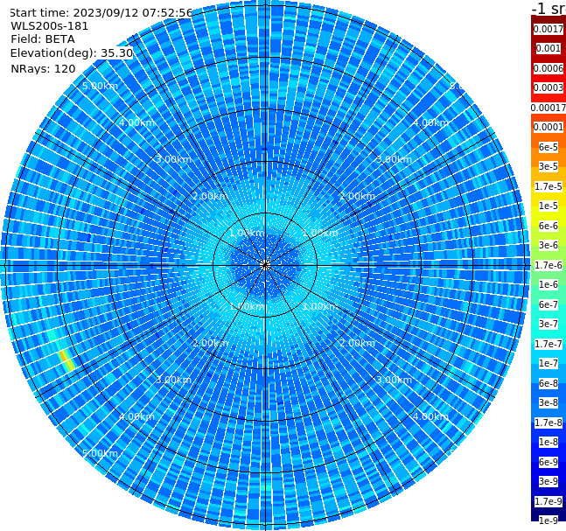Viewport: 566px width, 531px height.
Task: Click the colorbar units label reading -1 sr
Action: click(549, 8)
